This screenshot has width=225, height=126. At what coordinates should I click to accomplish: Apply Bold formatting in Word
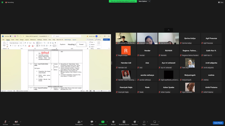coord(11,46)
